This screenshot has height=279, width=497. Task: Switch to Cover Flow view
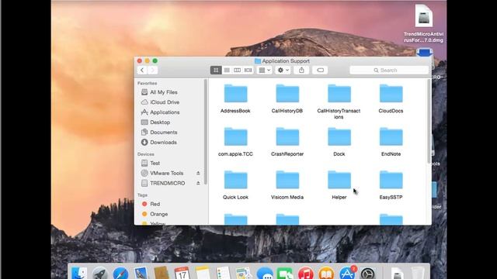(x=248, y=71)
